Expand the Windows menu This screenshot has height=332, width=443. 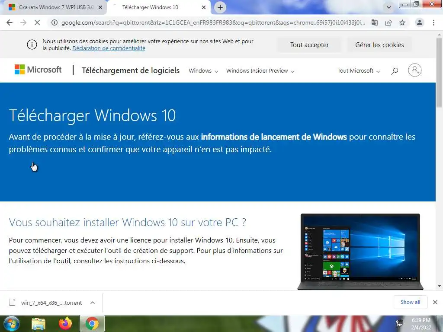[x=203, y=71]
